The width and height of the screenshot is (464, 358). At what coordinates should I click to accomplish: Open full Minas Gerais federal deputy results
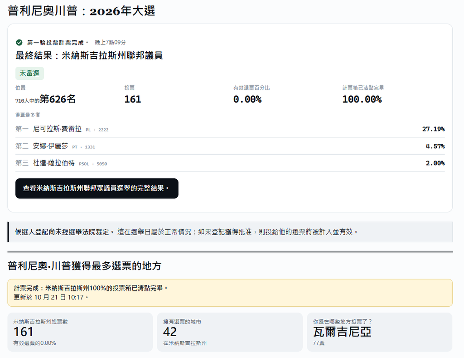97,188
